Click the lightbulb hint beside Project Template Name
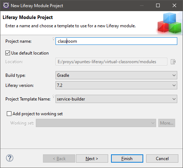Screen dimensions: 183x168 click(x=54, y=96)
